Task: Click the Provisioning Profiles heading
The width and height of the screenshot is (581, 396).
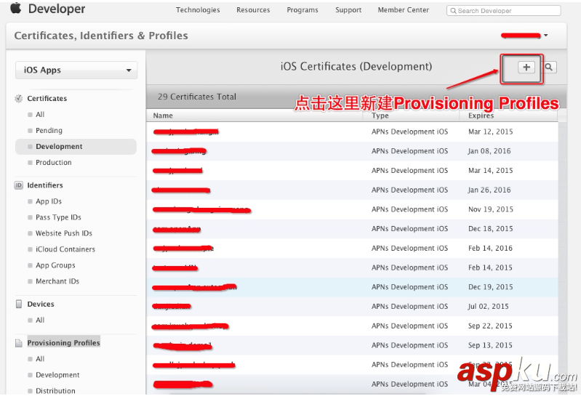Action: [64, 343]
